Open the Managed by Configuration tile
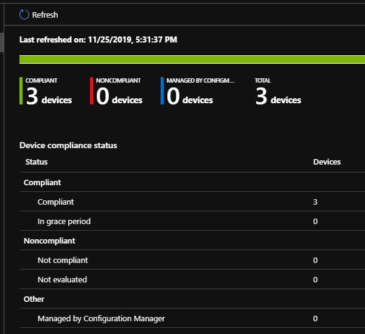Screen dimensions: 365x334 click(x=201, y=92)
